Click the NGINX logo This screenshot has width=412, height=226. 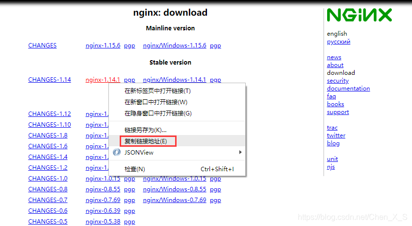click(359, 15)
